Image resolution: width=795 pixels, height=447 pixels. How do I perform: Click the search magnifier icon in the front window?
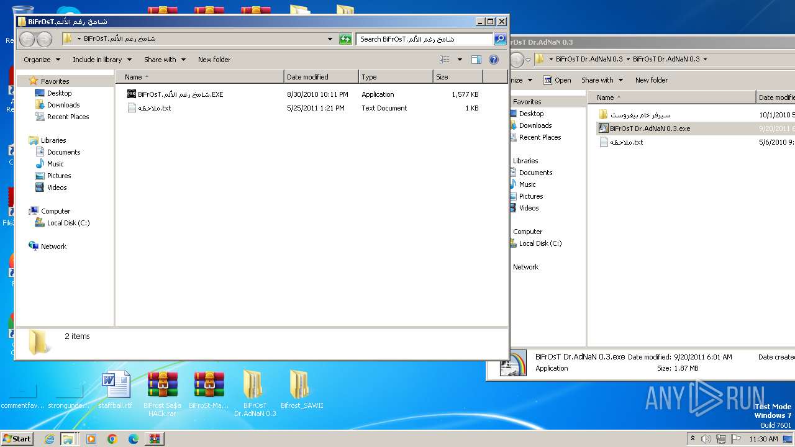pyautogui.click(x=500, y=39)
